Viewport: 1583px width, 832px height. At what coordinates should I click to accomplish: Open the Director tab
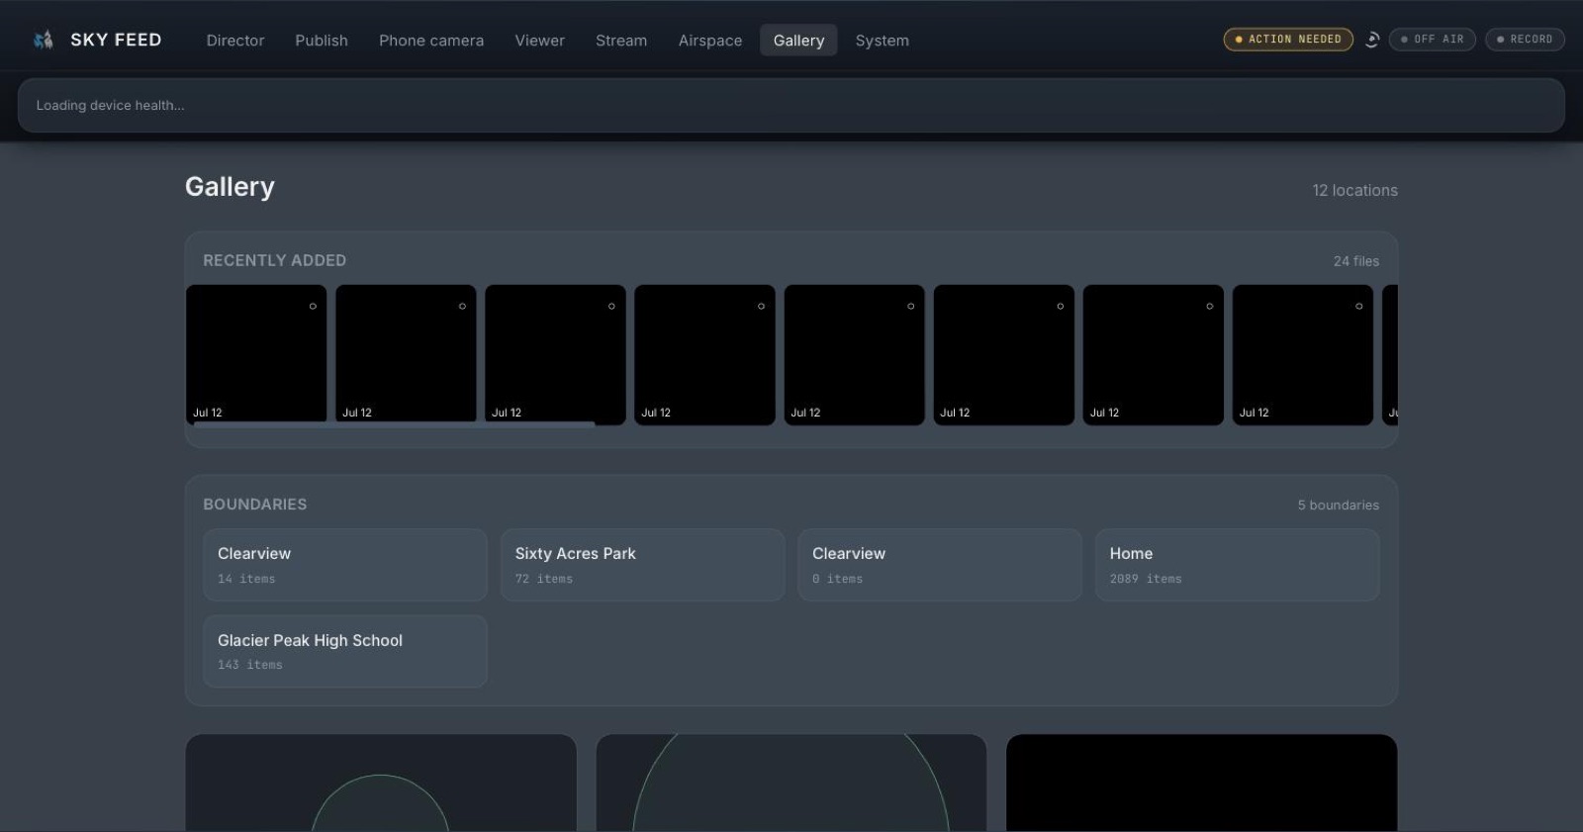[235, 41]
